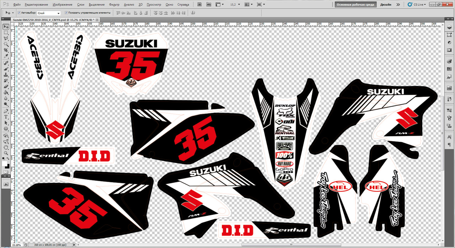
Task: Close the Suzuki RMZ250 document tab
Action: 98,20
